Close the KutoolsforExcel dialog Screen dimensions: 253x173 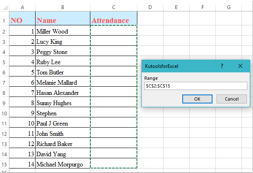(240, 66)
